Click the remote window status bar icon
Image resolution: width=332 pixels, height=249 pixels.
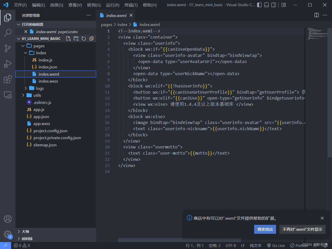click(x=5, y=245)
